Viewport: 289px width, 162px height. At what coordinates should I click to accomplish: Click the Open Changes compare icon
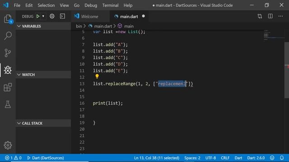(260, 16)
